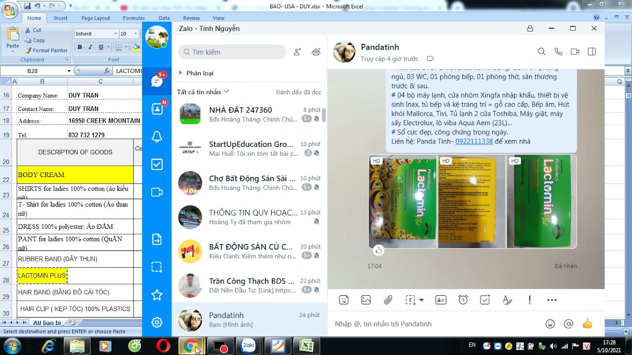This screenshot has width=632, height=355.
Task: Attach a file with paperclip icon
Action: click(388, 300)
